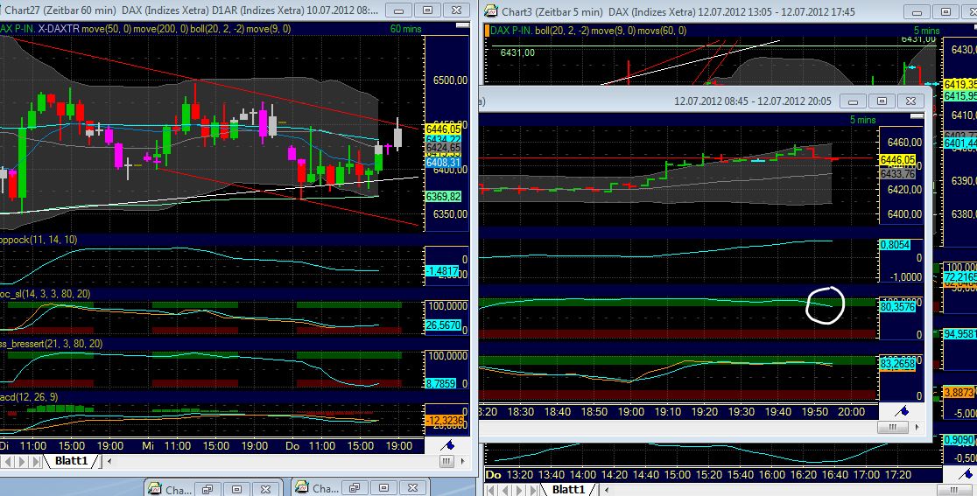Click the oppock(11, 14, 10) indicator label
Image resolution: width=977 pixels, height=496 pixels.
tap(39, 240)
